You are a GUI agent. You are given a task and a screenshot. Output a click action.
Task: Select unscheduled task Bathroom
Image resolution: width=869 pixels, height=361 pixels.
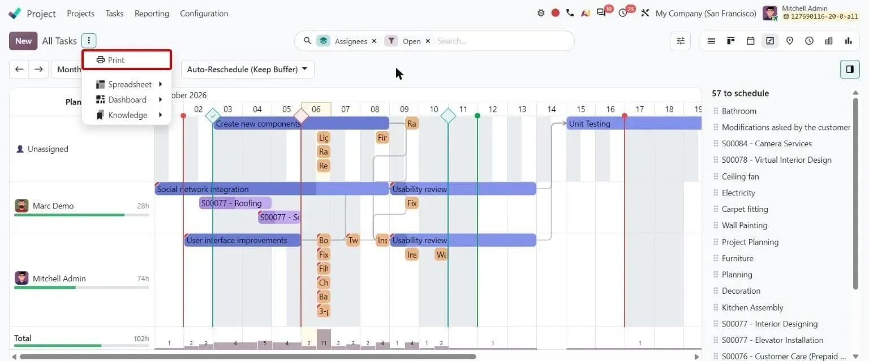tap(739, 111)
